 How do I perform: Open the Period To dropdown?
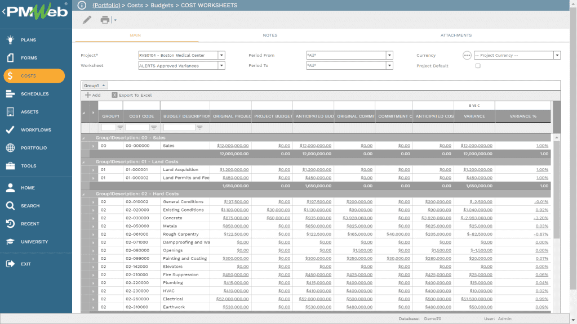pyautogui.click(x=389, y=65)
